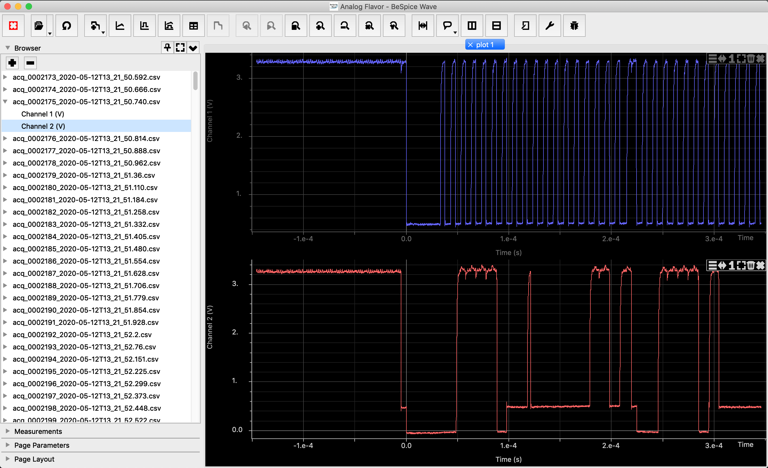Viewport: 768px width, 468px height.
Task: Open dropdown arrow next to open-file icon
Action: (x=50, y=33)
